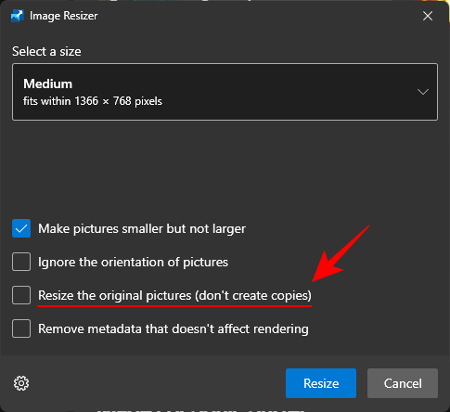This screenshot has width=450, height=412.
Task: Check Remove metadata that doesn't affect rendering
Action: [21, 328]
